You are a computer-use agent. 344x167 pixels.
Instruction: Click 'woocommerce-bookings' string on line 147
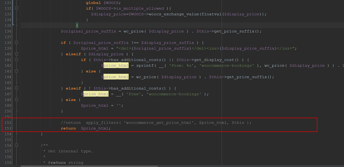pyautogui.click(x=174, y=94)
